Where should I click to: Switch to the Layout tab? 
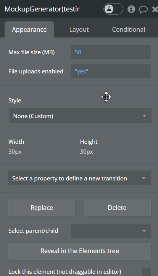pyautogui.click(x=79, y=29)
